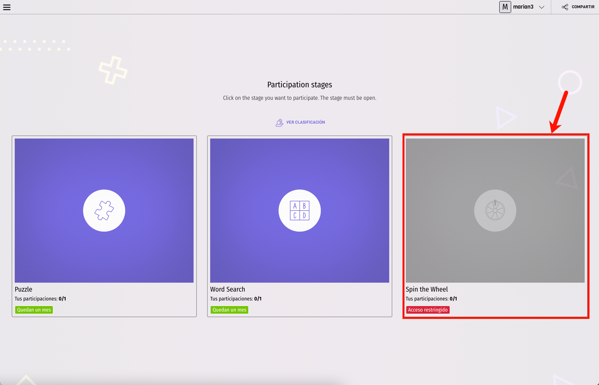Image resolution: width=599 pixels, height=385 pixels.
Task: Click the Spin the Wheel title
Action: [427, 289]
